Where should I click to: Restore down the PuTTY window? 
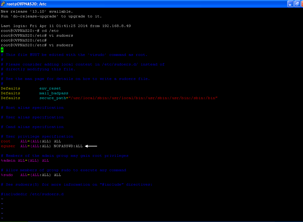coord(297,4)
